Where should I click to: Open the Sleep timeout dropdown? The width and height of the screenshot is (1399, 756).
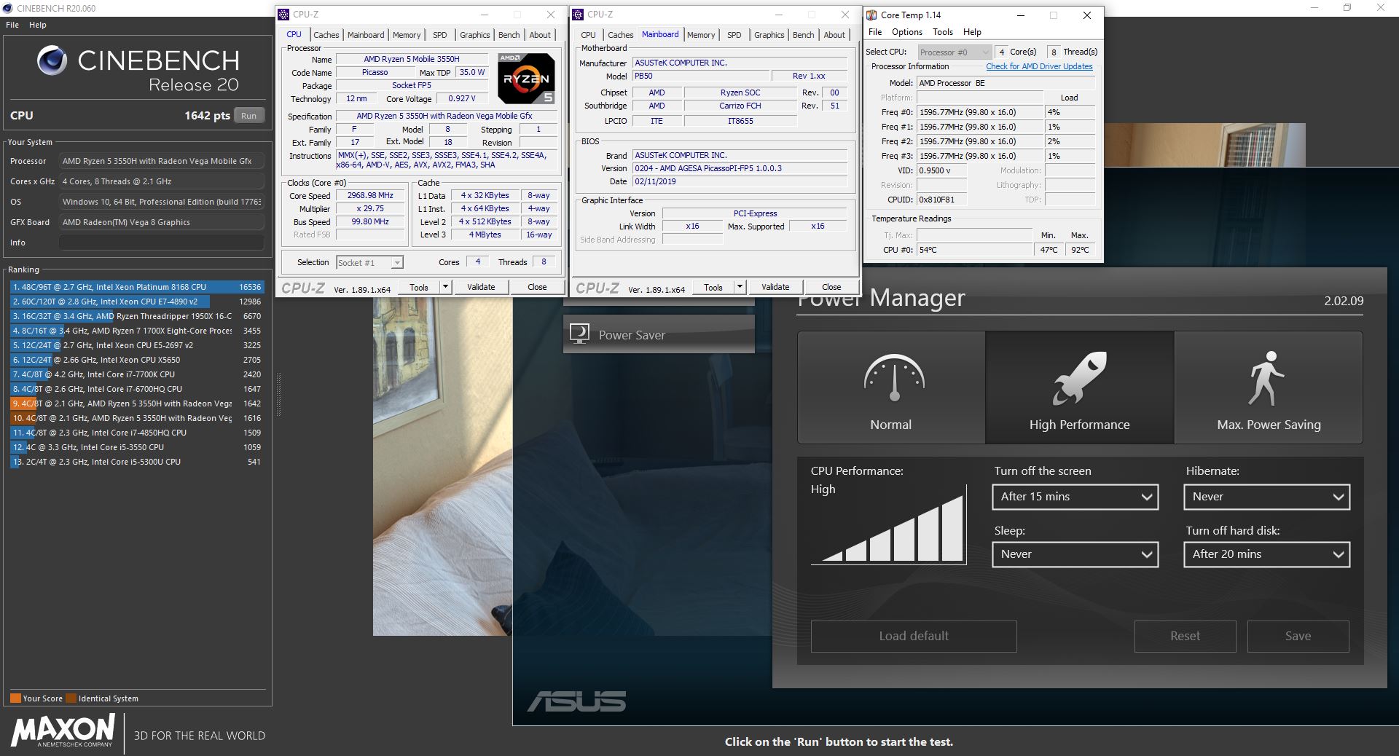[x=1075, y=554]
